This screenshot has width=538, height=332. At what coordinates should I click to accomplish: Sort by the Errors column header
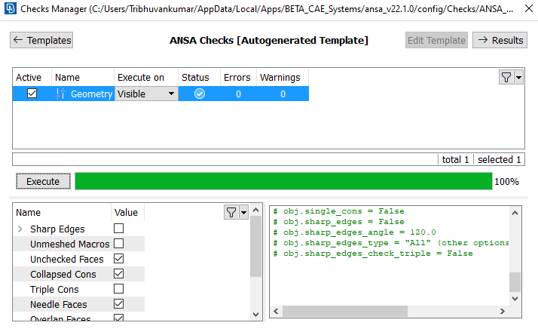237,77
